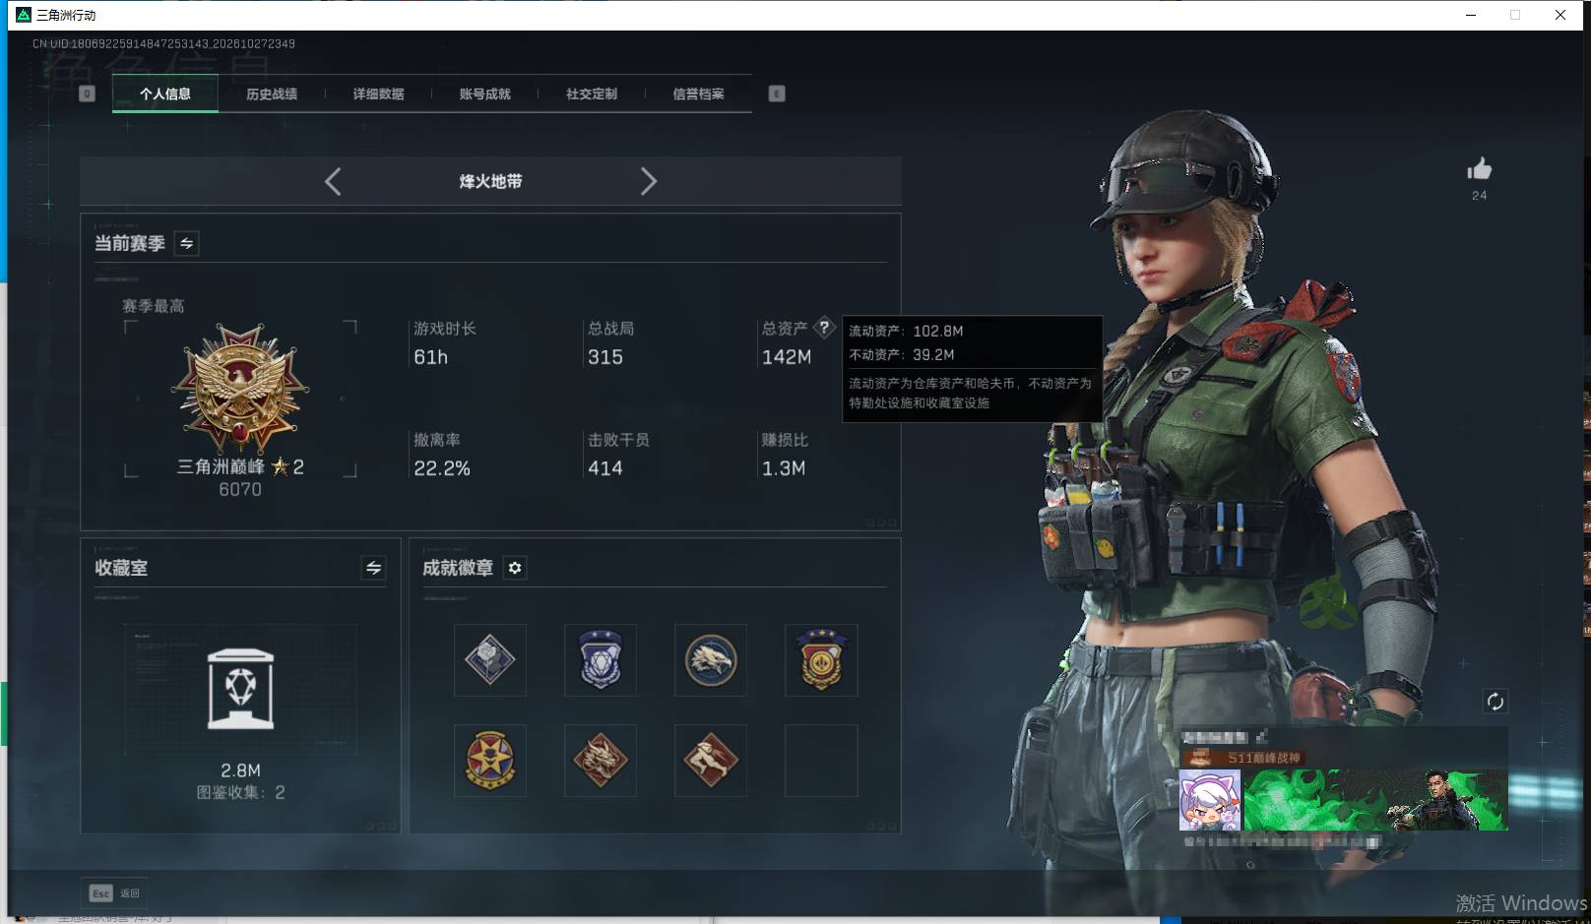Open the 收藏室 display case icon
Image resolution: width=1591 pixels, height=924 pixels.
[x=240, y=689]
